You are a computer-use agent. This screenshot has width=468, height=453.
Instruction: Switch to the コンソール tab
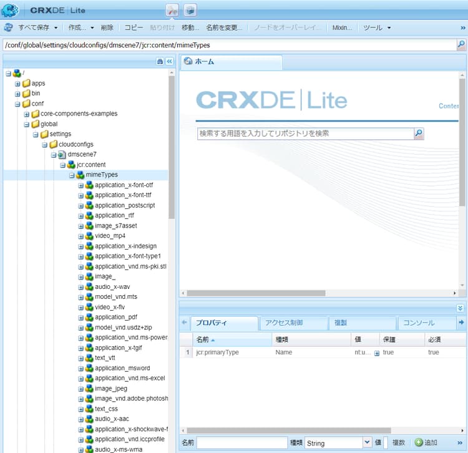click(427, 323)
